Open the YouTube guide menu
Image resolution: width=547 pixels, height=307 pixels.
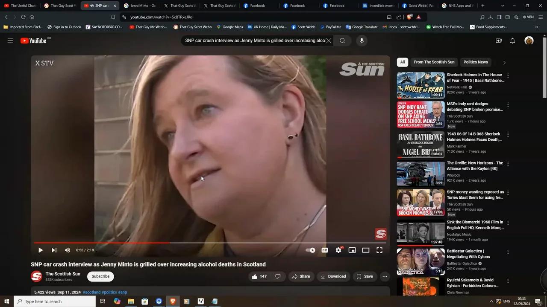[x=10, y=41]
